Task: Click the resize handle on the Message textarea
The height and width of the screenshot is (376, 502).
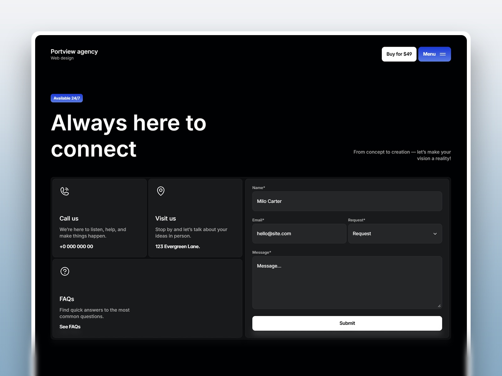Action: [439, 305]
